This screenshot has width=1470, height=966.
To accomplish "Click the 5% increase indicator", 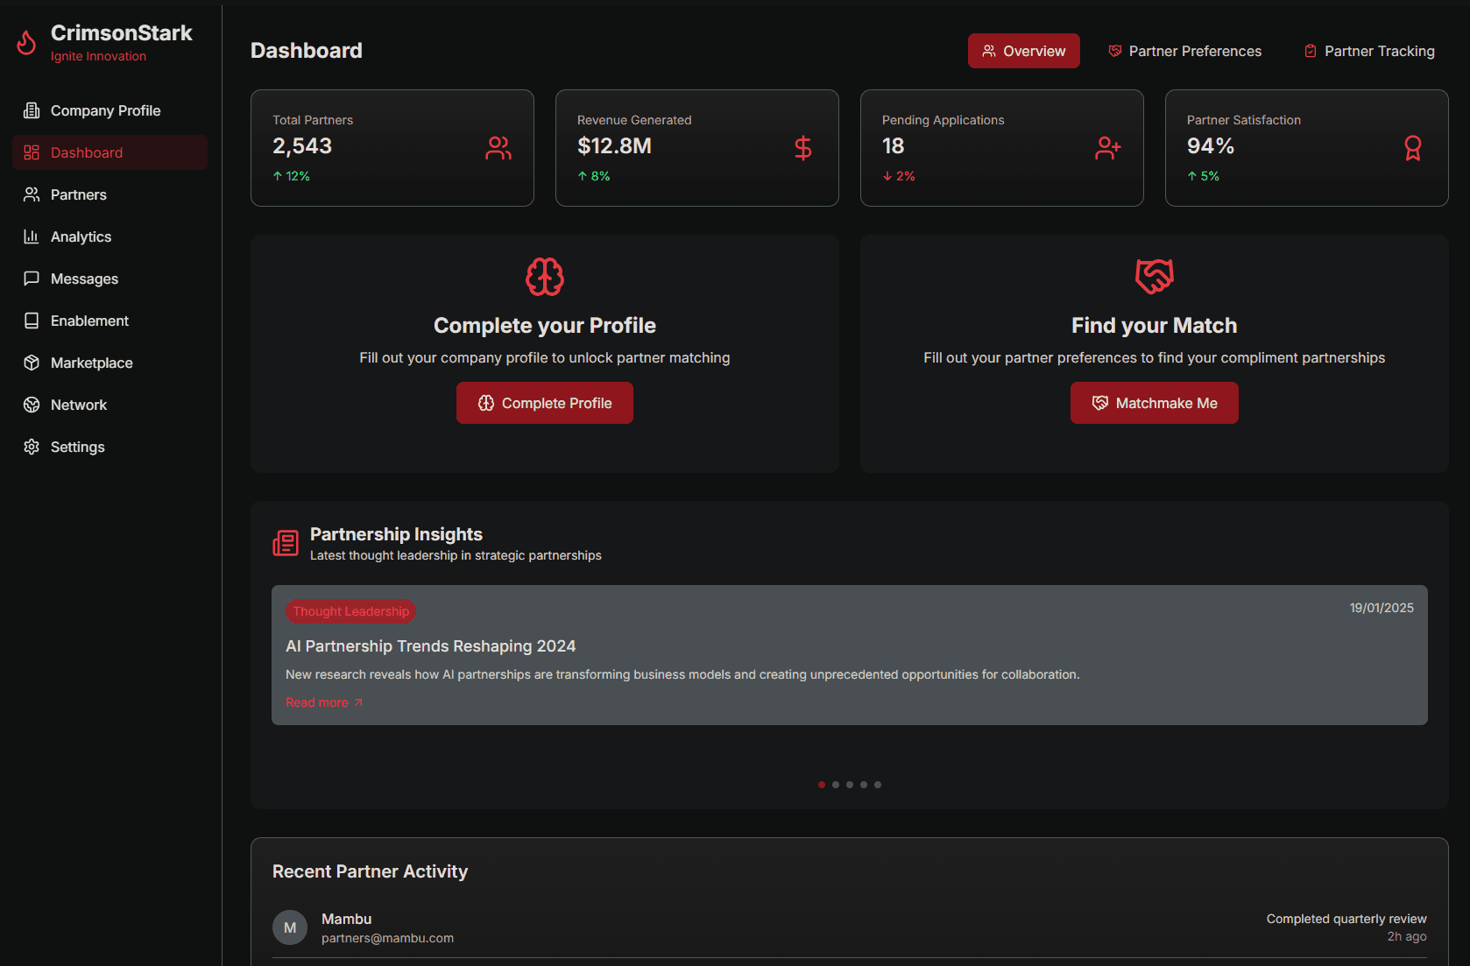I will click(x=1204, y=176).
